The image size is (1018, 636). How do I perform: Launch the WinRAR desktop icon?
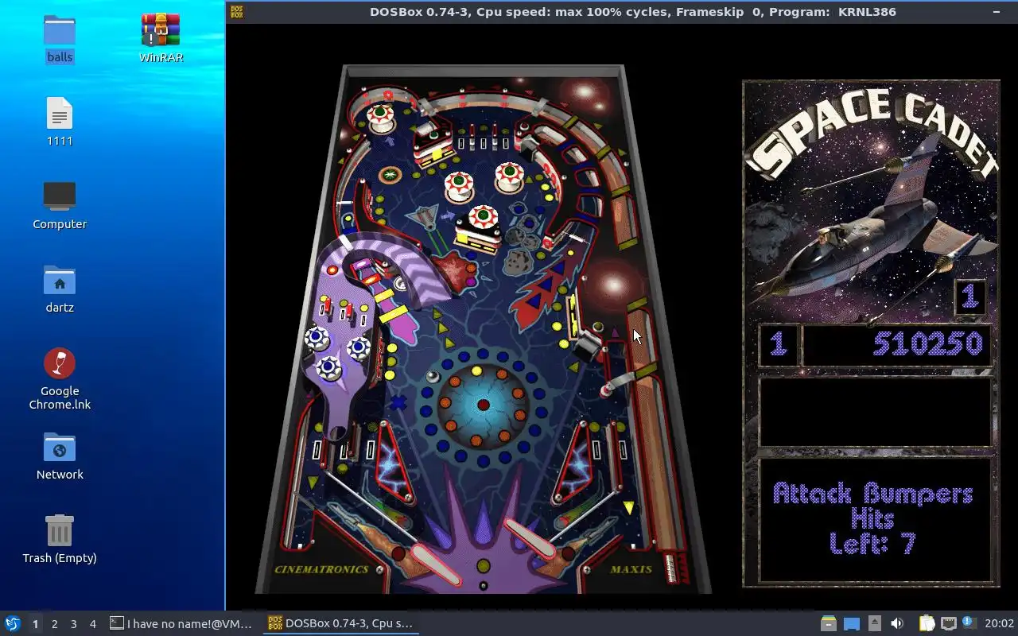(161, 38)
